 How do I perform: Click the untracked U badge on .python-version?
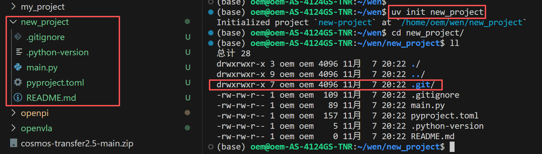tap(188, 52)
